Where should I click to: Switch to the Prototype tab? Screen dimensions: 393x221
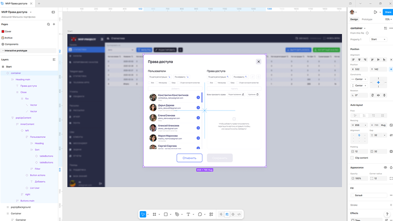[367, 19]
